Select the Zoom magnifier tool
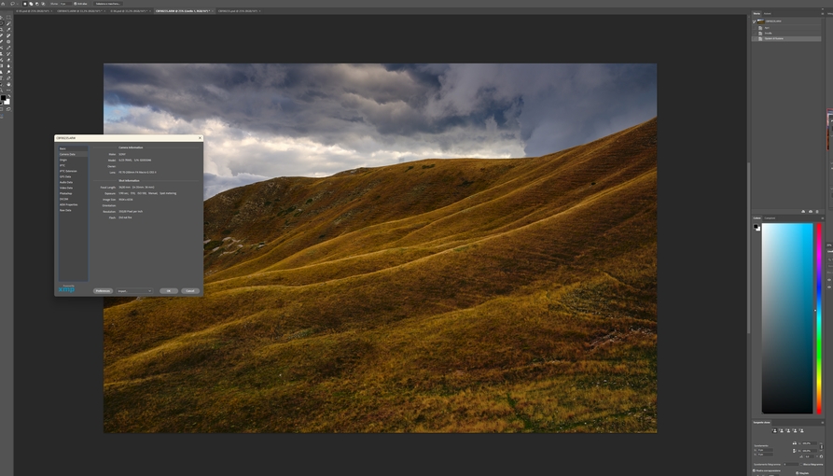The height and width of the screenshot is (476, 833). pos(4,89)
